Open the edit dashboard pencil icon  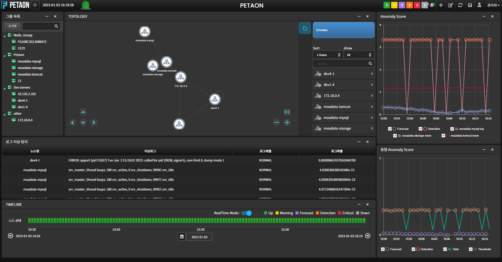(450, 5)
